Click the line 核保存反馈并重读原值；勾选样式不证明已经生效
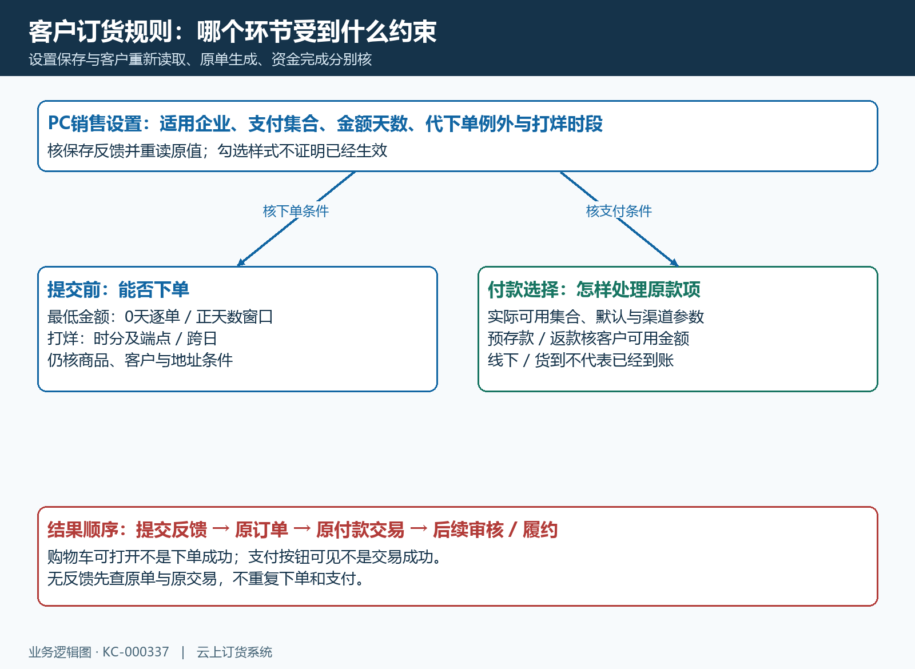 point(217,150)
